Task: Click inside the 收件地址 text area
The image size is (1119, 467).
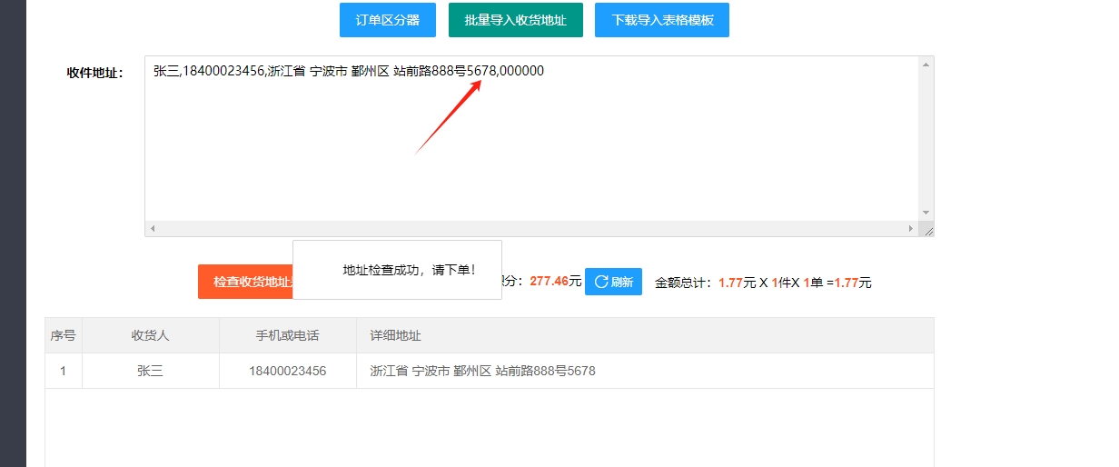Action: pos(531,145)
